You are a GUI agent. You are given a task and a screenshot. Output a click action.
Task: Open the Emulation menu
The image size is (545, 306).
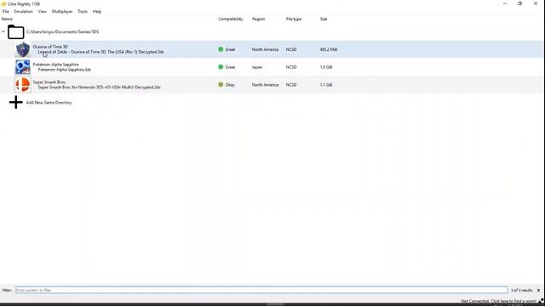tap(23, 11)
